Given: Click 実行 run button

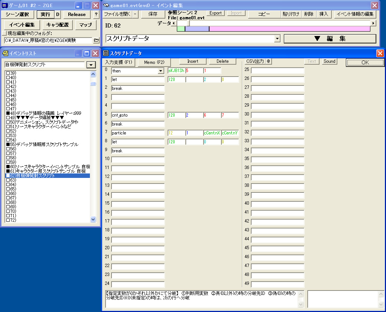Looking at the screenshot, I should 45,14.
